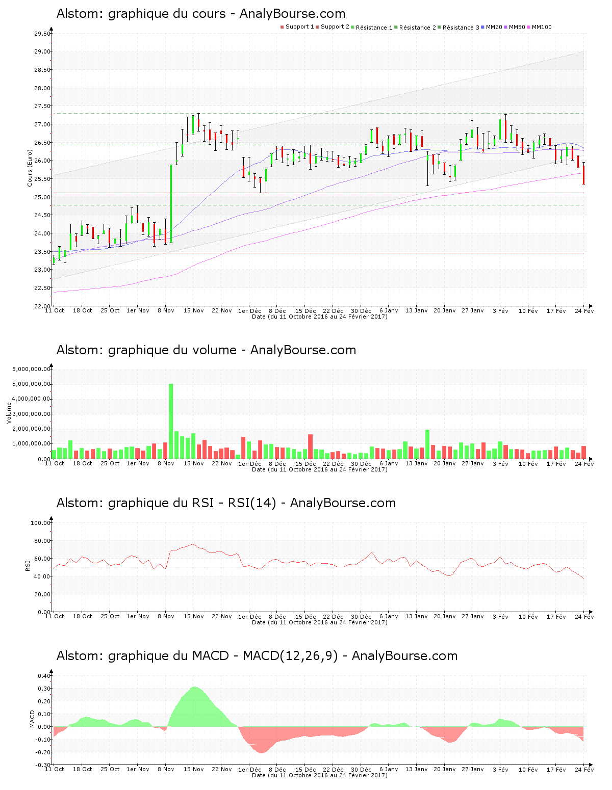Click the 29.50 price axis value

[x=42, y=34]
